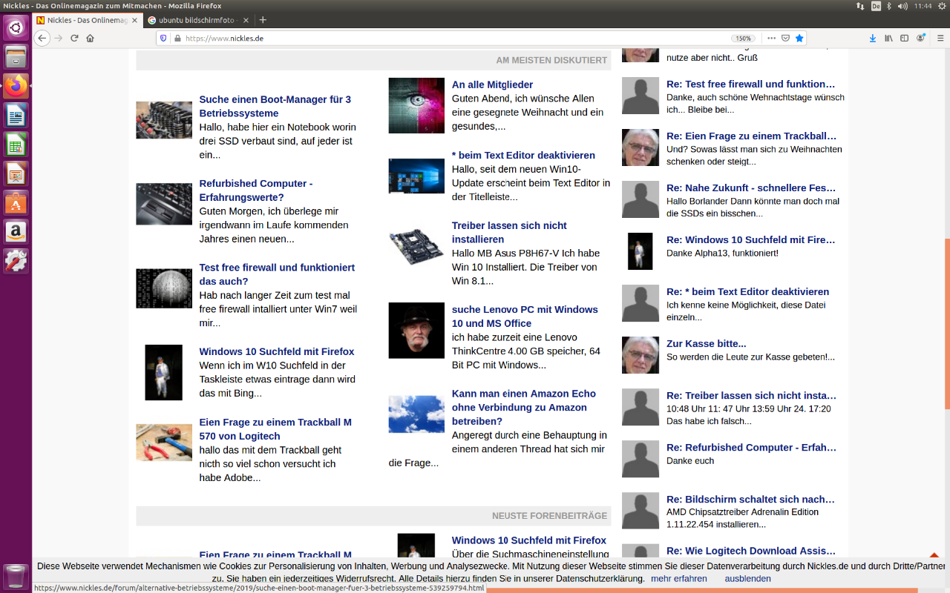Open 'Suche einen Boot-Manager für 3 Betriebssysteme'
This screenshot has height=593, width=950.
coord(275,106)
